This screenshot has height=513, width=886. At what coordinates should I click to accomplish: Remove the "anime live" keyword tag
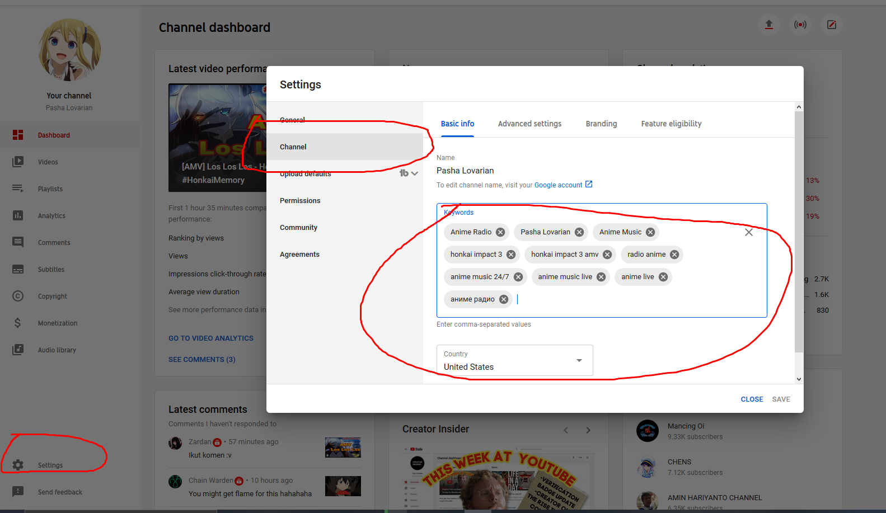pyautogui.click(x=663, y=277)
